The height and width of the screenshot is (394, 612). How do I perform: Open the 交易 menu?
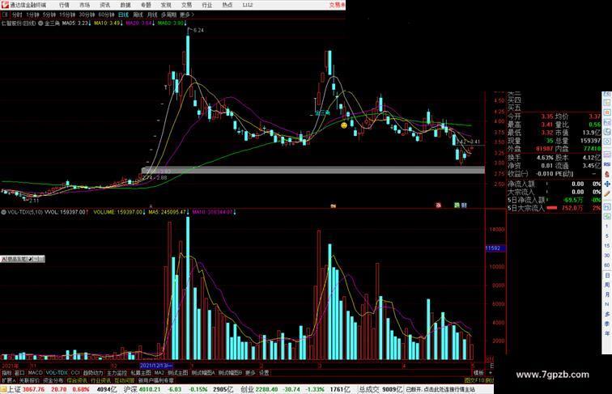pos(186,5)
